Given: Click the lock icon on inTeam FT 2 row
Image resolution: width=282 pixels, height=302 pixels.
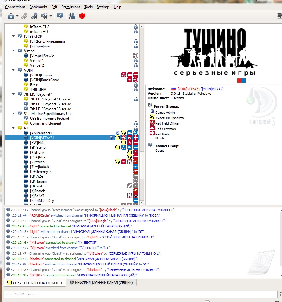Looking at the screenshot, I should click(x=136, y=27).
